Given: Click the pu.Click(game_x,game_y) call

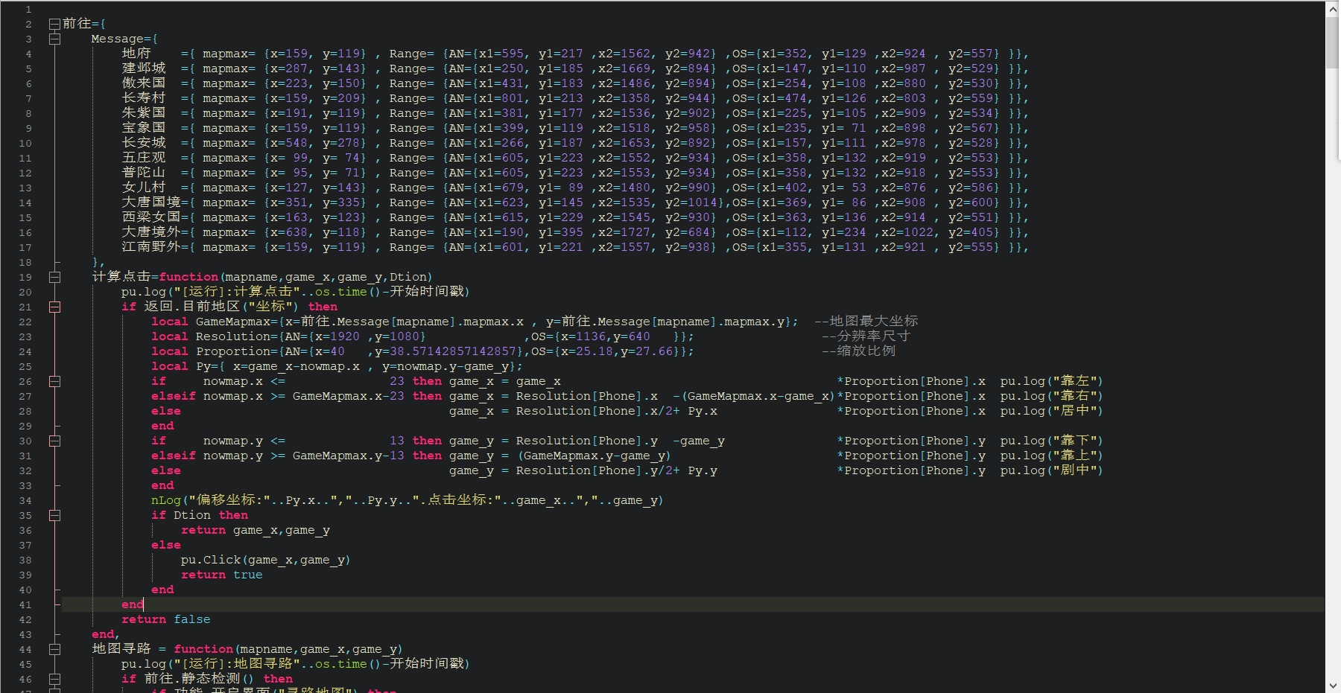Looking at the screenshot, I should tap(266, 560).
